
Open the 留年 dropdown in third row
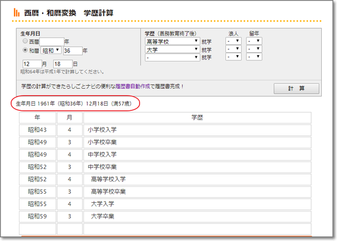[x=254, y=57]
